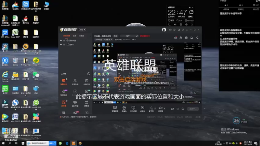Click the room number 10743357 text

point(127,40)
